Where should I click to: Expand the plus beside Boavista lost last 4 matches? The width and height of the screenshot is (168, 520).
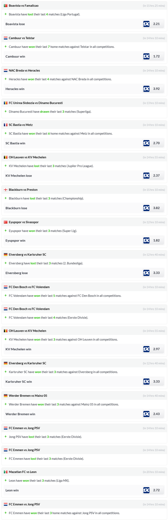6,14
